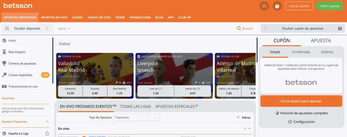The width and height of the screenshot is (347, 137).
Task: Click the Inicio breadcrumb link
Action: pos(62,28)
